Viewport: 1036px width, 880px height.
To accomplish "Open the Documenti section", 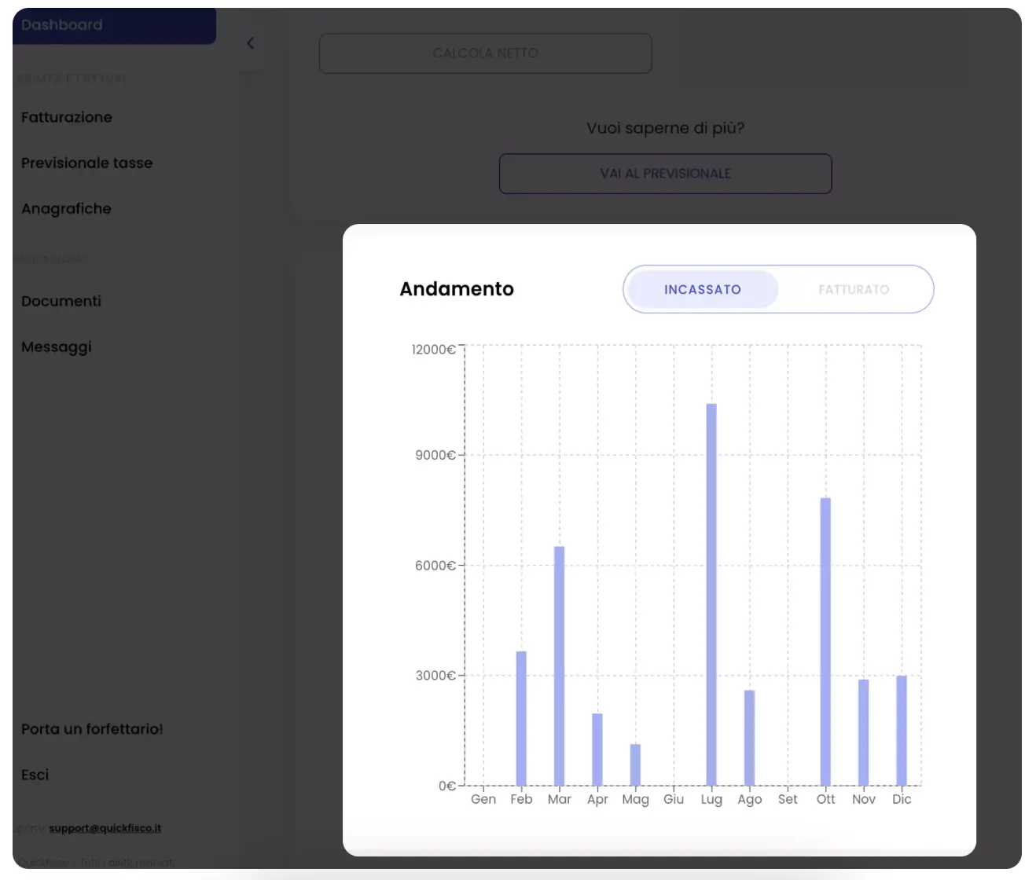I will click(61, 301).
